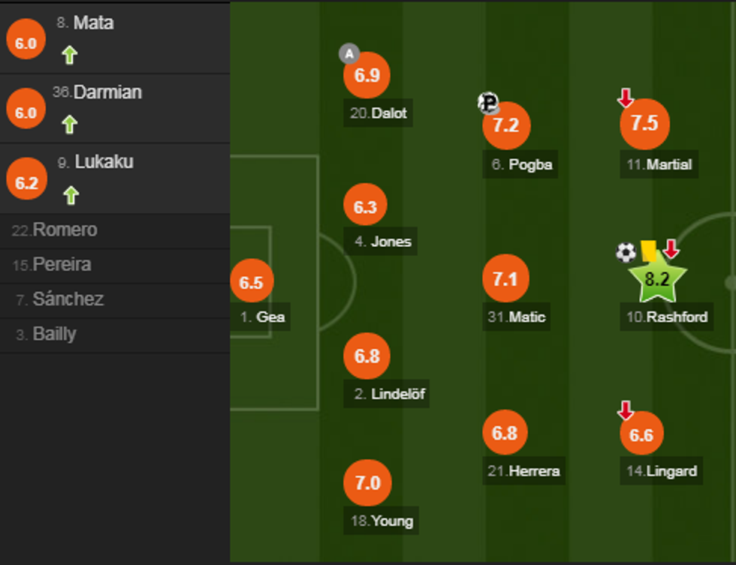The width and height of the screenshot is (736, 565).
Task: Click the goal ball icon near Rashford
Action: tap(626, 252)
